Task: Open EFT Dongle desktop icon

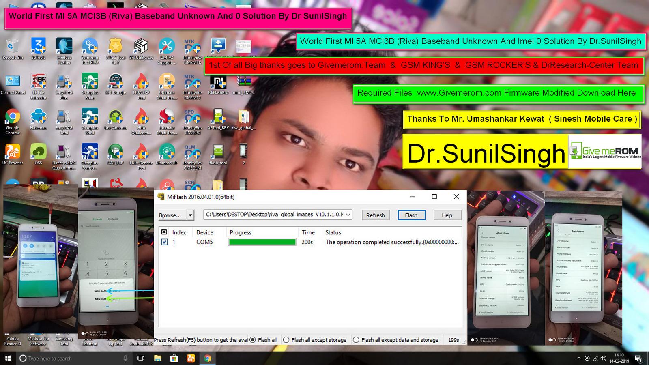Action: [x=116, y=84]
